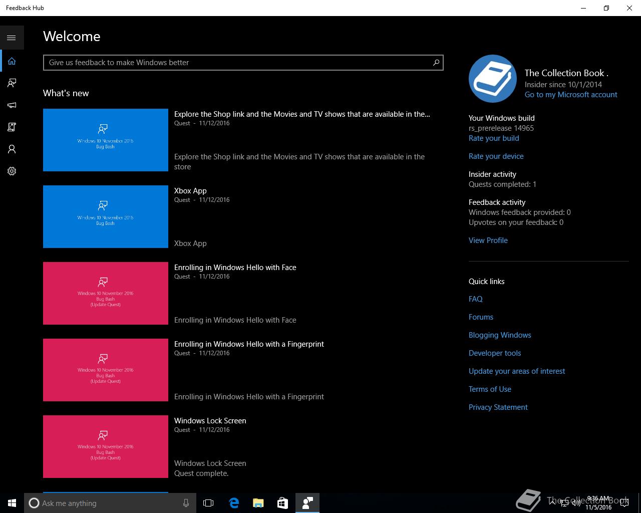The image size is (641, 513).
Task: Click the Collection Book profile avatar
Action: point(493,79)
